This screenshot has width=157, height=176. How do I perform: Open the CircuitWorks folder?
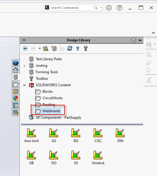pos(53,98)
